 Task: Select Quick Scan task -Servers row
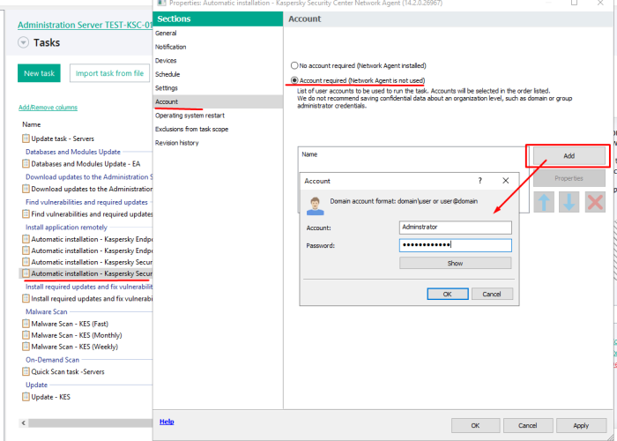tap(68, 371)
